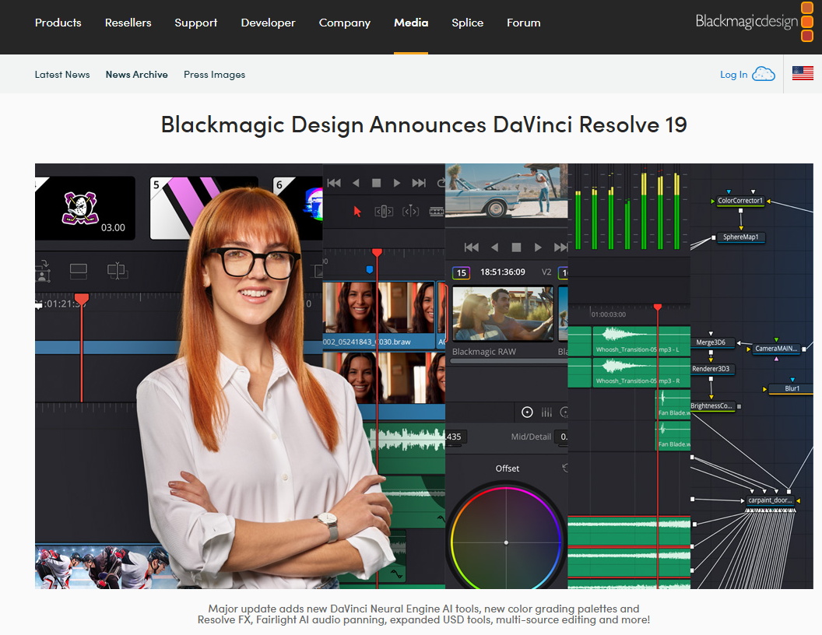This screenshot has height=635, width=822.
Task: Open the Splice page
Action: tap(468, 23)
